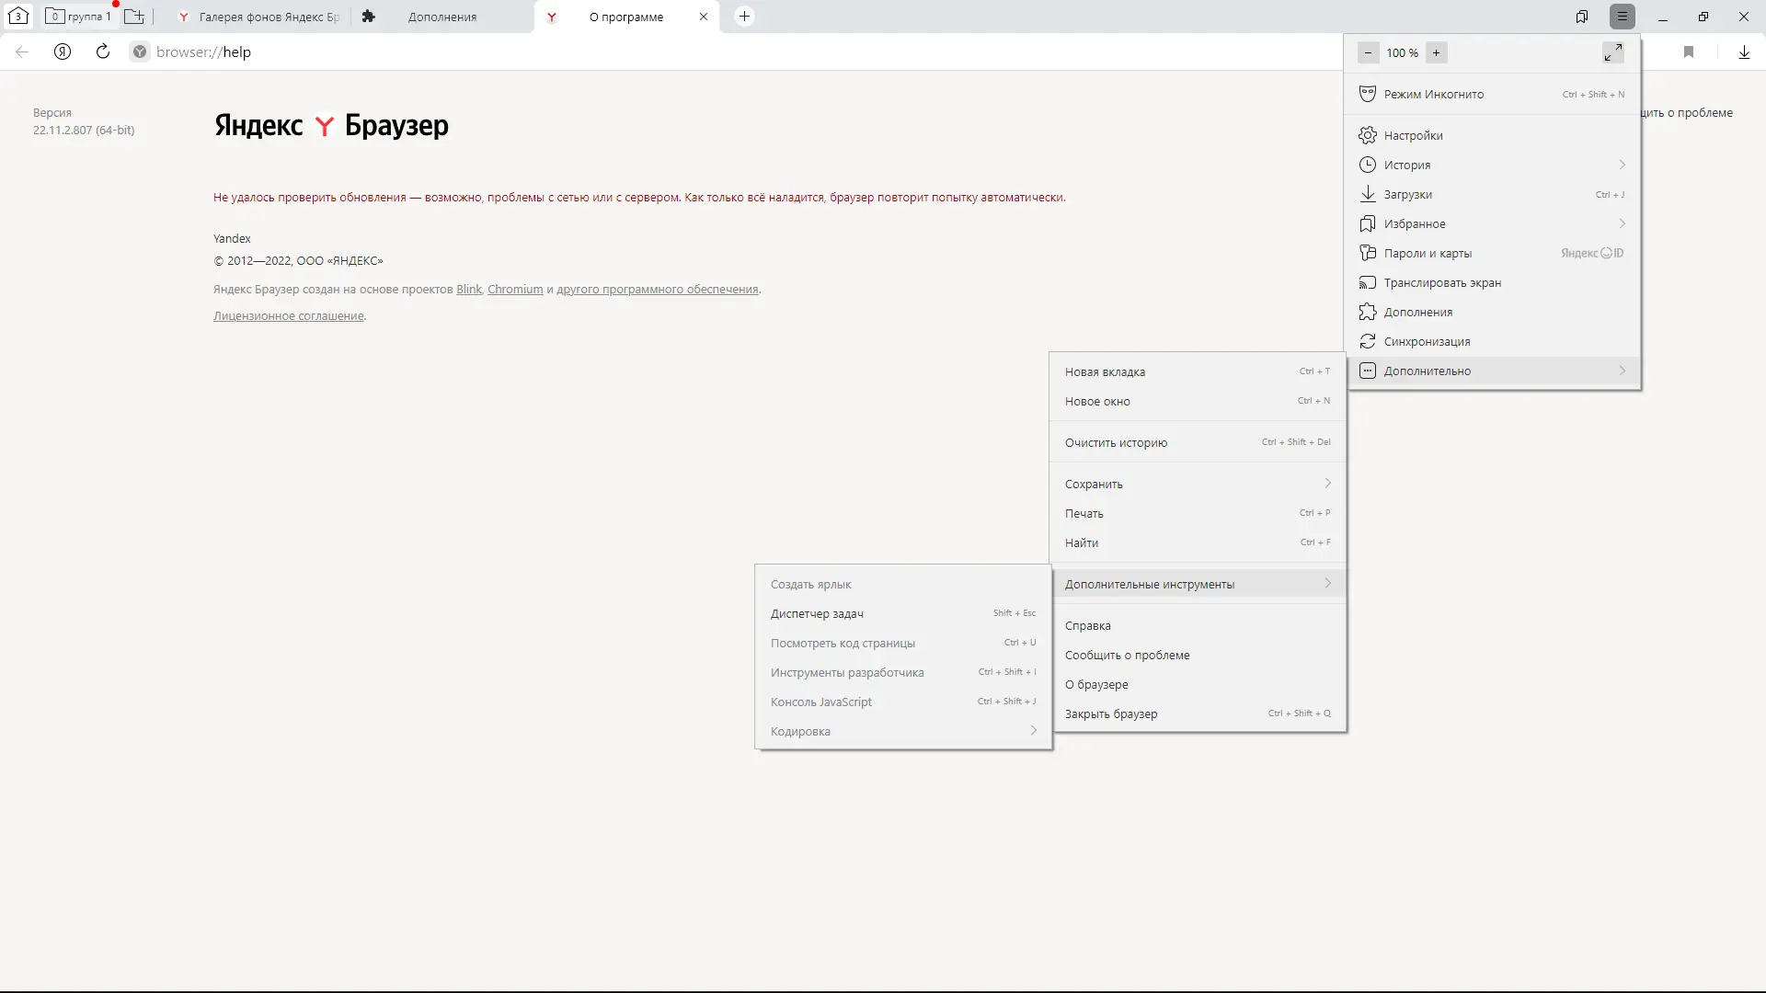Expand the История submenu arrow

[1622, 165]
